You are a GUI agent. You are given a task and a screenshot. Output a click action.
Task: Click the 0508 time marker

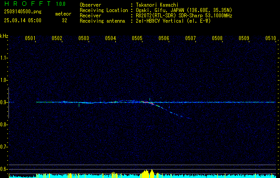[x=217, y=38]
